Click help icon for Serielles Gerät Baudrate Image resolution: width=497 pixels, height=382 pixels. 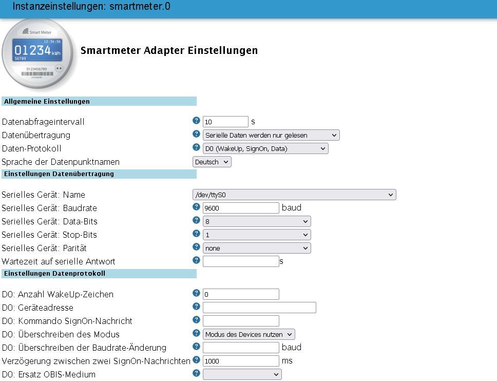(196, 207)
